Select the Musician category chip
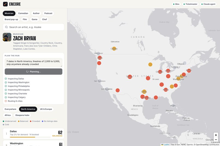This screenshot has width=220, height=146. [x=9, y=13]
